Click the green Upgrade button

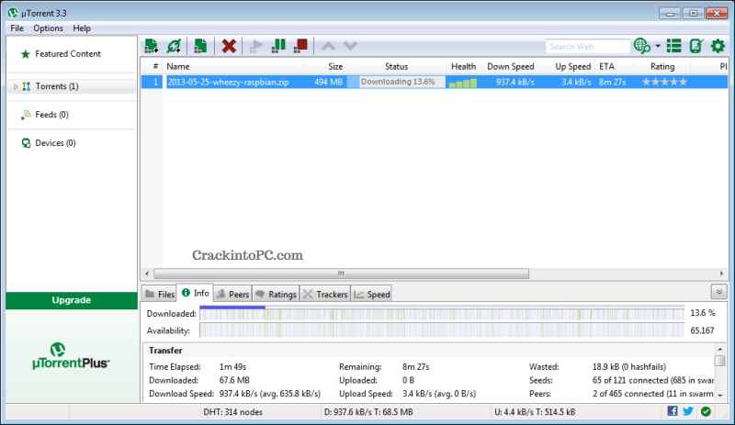click(x=72, y=300)
